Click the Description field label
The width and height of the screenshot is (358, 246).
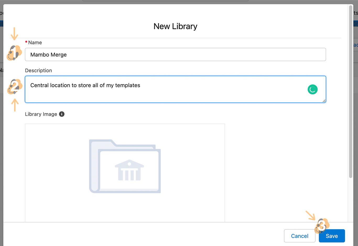[39, 71]
